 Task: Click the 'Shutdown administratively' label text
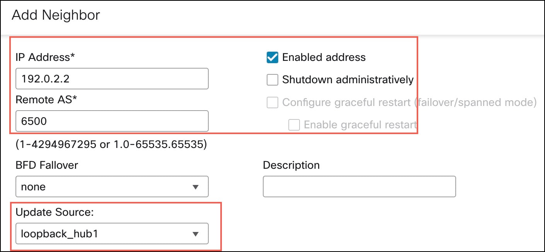(x=348, y=80)
